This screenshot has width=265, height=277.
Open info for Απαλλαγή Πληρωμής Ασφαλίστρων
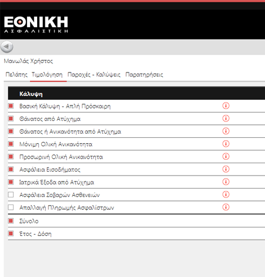(x=226, y=207)
